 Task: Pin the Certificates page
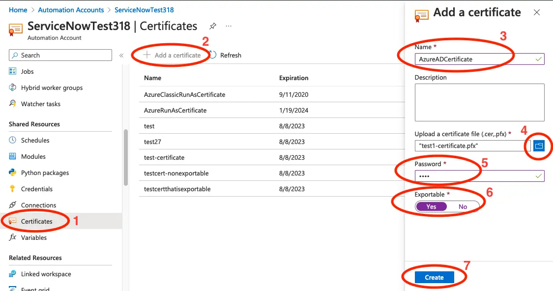pos(212,26)
